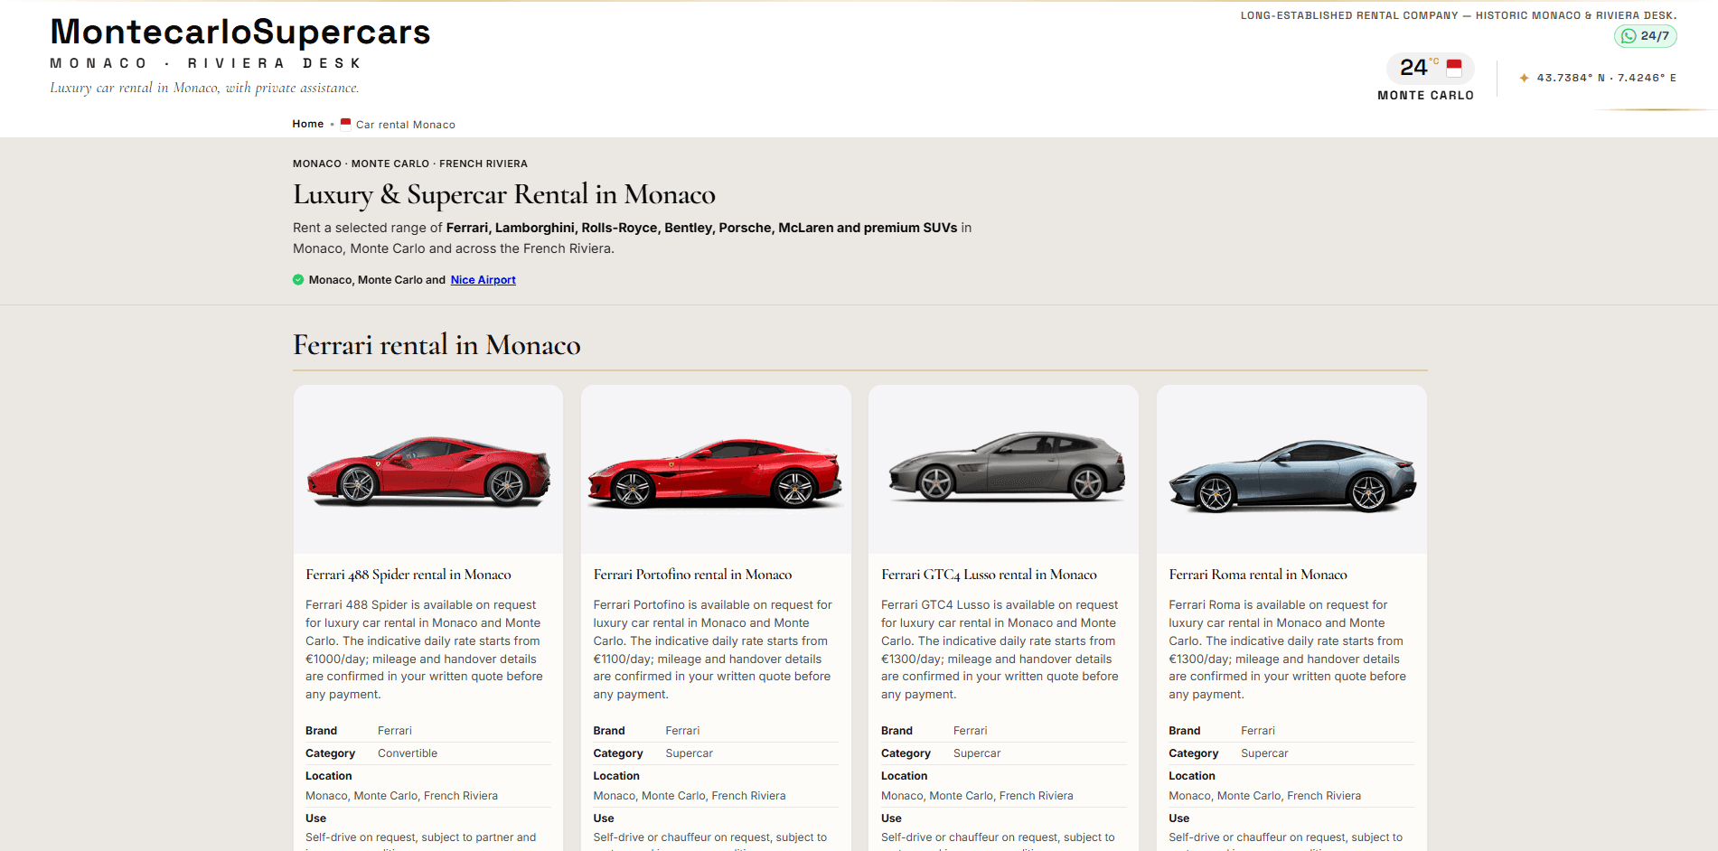Click the Supercar category value in Portofino card
The height and width of the screenshot is (851, 1718).
(x=690, y=753)
